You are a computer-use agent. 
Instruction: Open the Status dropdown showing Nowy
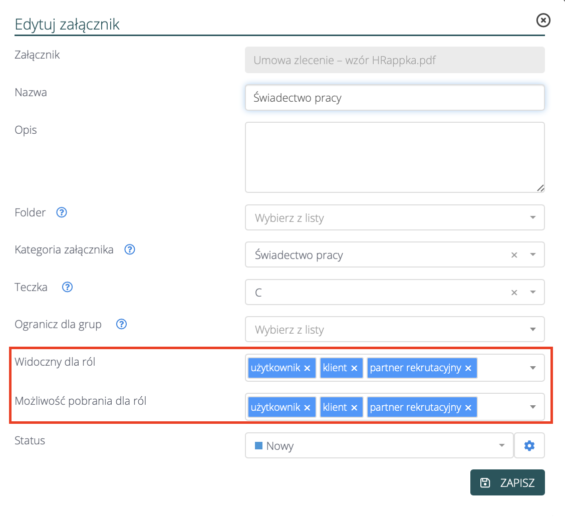(x=501, y=446)
